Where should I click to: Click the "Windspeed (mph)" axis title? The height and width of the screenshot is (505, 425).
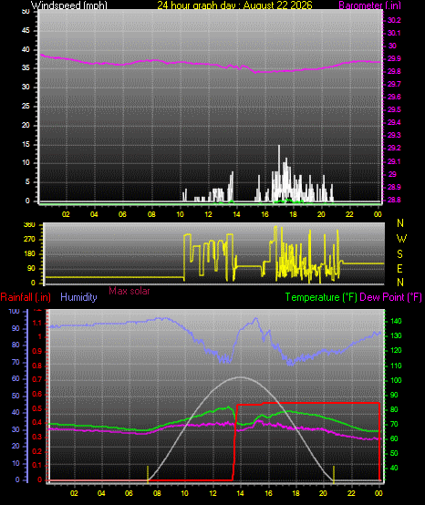[69, 5]
